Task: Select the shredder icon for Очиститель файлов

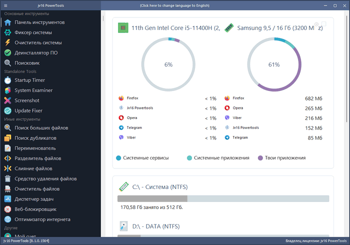Action: point(8,189)
